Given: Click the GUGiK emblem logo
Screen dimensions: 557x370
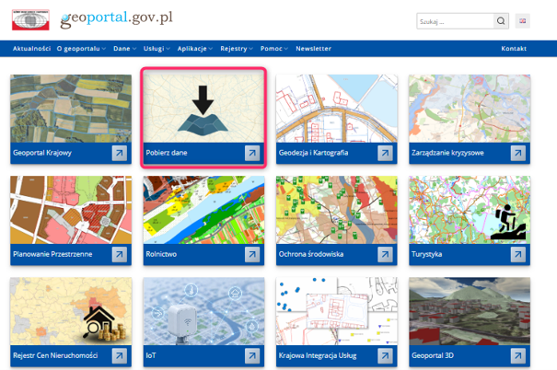Looking at the screenshot, I should tap(30, 20).
